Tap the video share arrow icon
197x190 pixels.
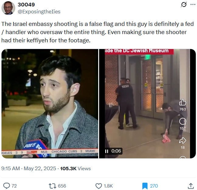[x=182, y=140]
